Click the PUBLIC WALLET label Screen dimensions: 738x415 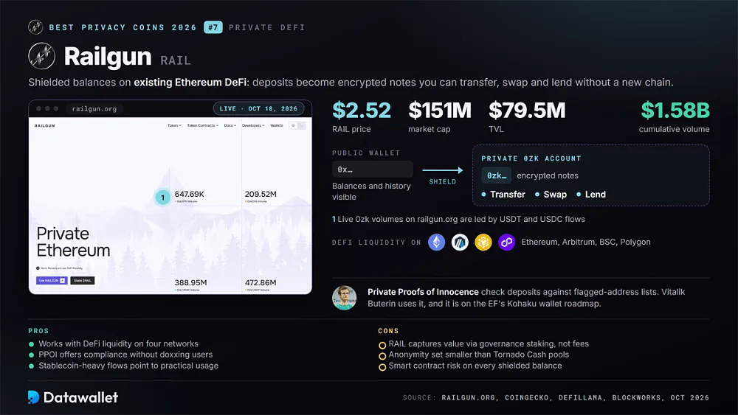click(366, 153)
